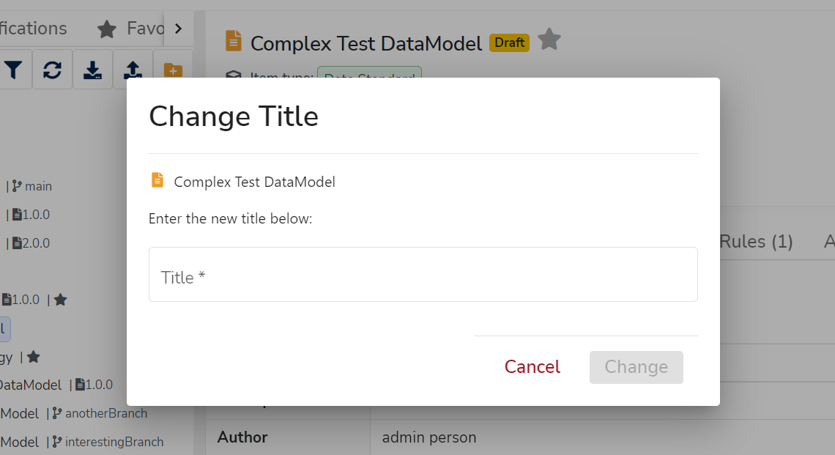Click the branch icon next to interestingBranch
Image resolution: width=835 pixels, height=455 pixels.
click(56, 441)
